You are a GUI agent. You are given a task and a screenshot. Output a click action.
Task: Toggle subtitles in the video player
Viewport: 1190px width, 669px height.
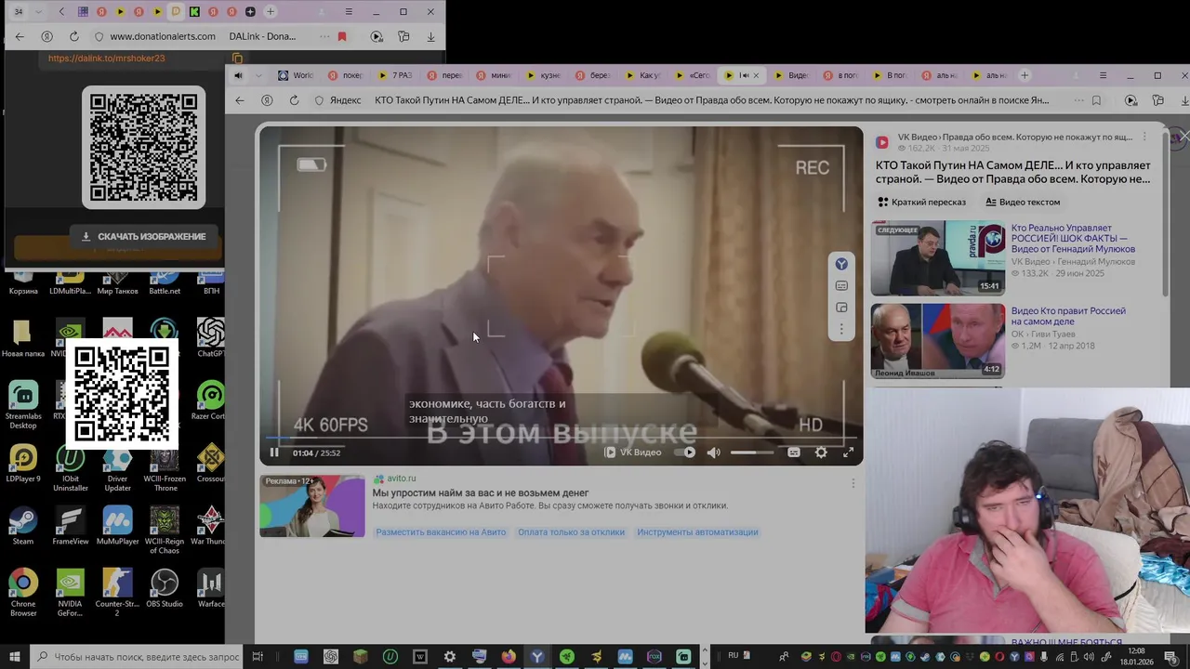(794, 453)
